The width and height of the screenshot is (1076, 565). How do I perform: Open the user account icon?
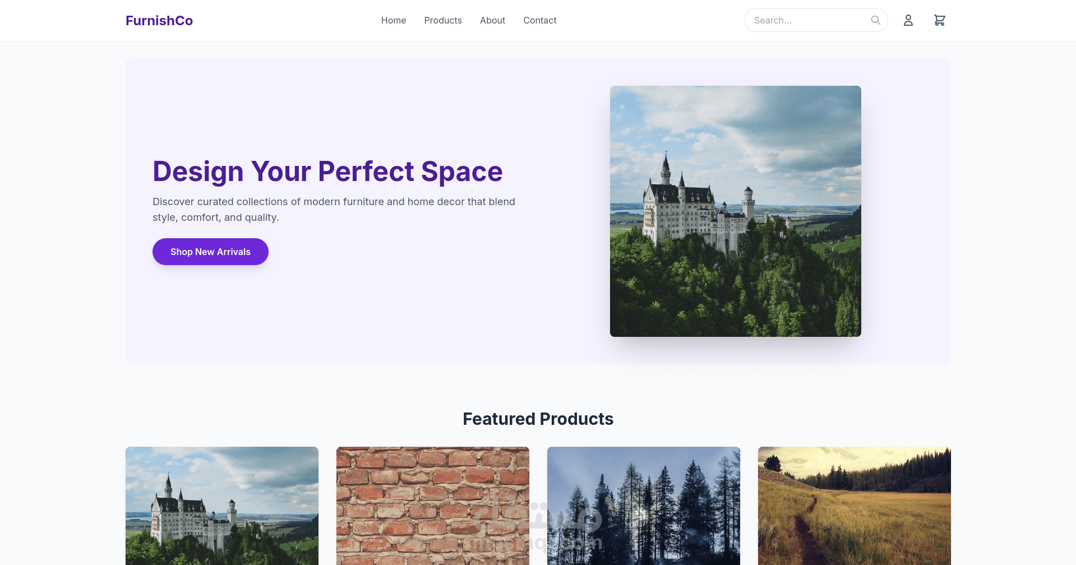(x=908, y=20)
